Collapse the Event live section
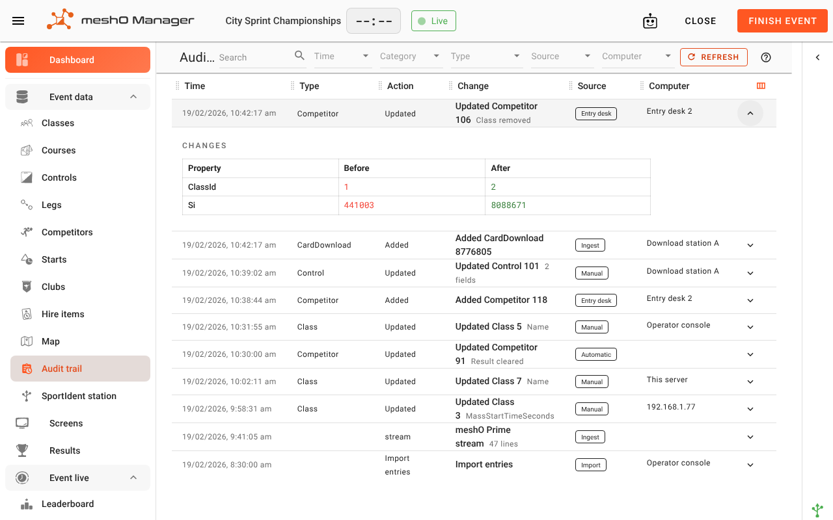This screenshot has width=833, height=520. (78, 478)
